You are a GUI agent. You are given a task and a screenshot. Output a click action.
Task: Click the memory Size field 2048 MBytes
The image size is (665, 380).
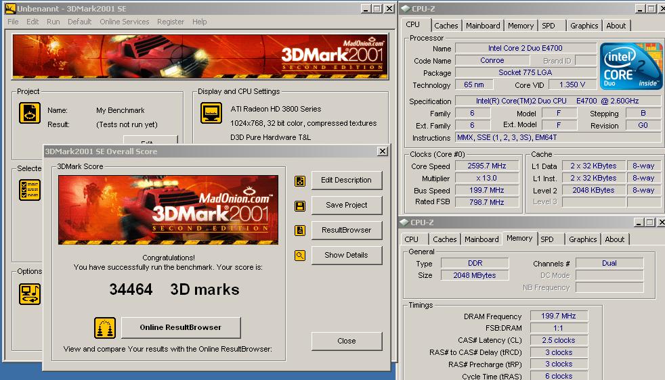pyautogui.click(x=475, y=275)
